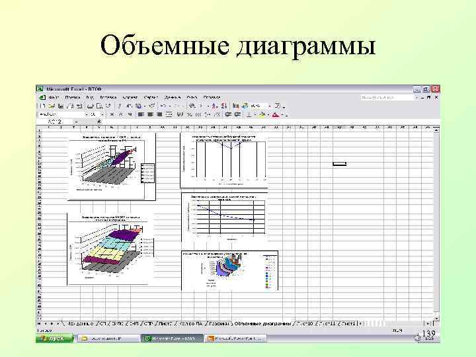
Task: Click the Increase Decimal icon
Action: click(x=208, y=114)
